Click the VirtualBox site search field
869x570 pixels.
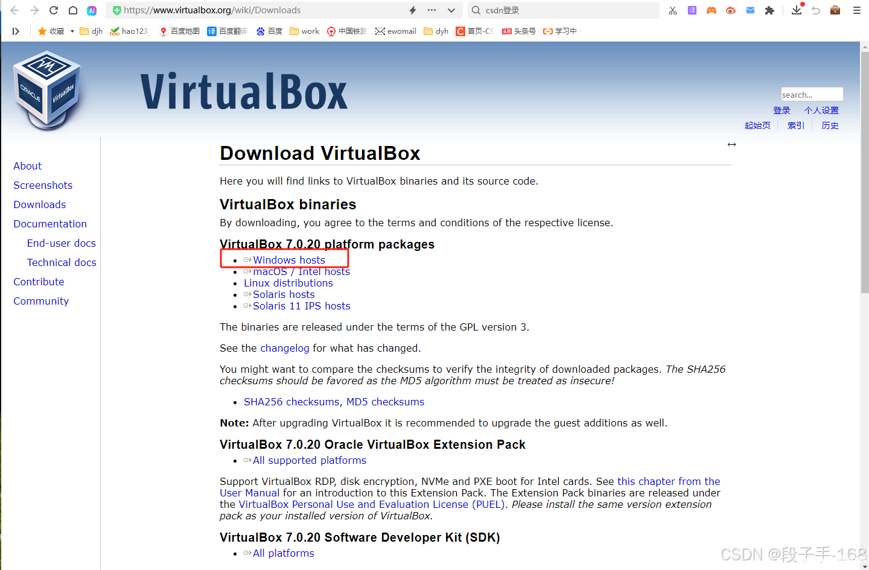click(811, 95)
